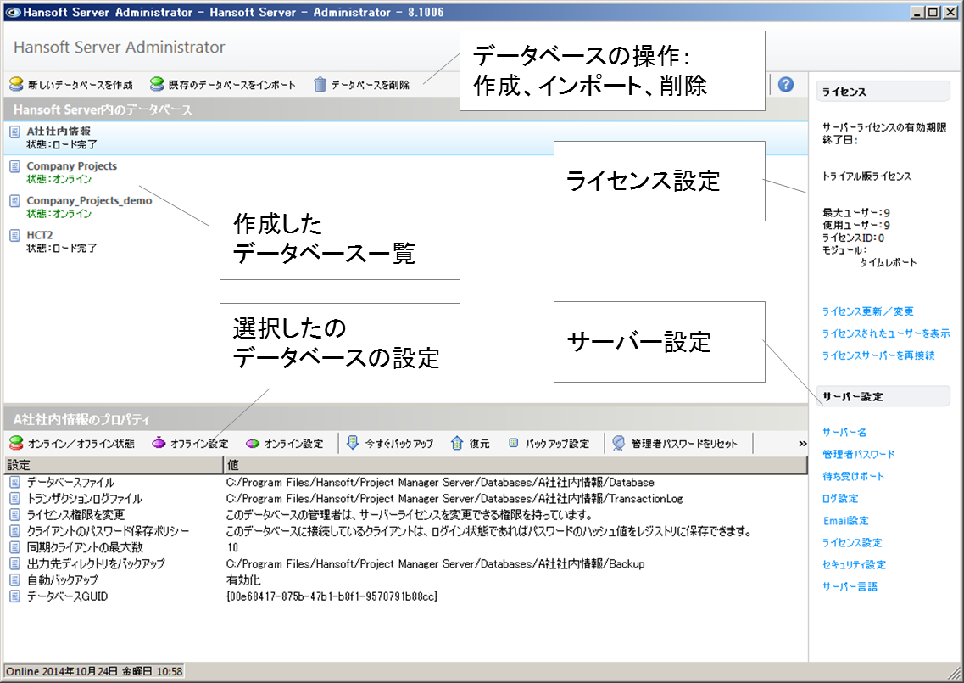This screenshot has height=683, width=964.
Task: Open the Email設定 link
Action: tap(846, 521)
